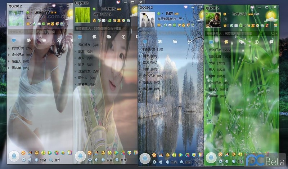Open mail icon in 遥远的梦 window
This screenshot has width=288, height=169.
[x=39, y=24]
